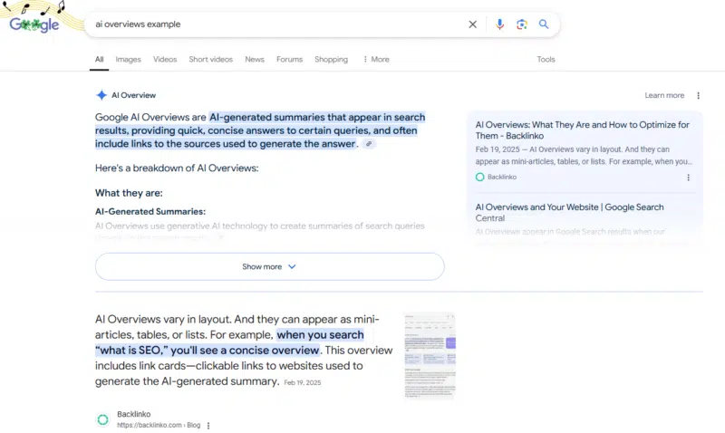Focus the search box text field
The height and width of the screenshot is (433, 725).
[277, 24]
